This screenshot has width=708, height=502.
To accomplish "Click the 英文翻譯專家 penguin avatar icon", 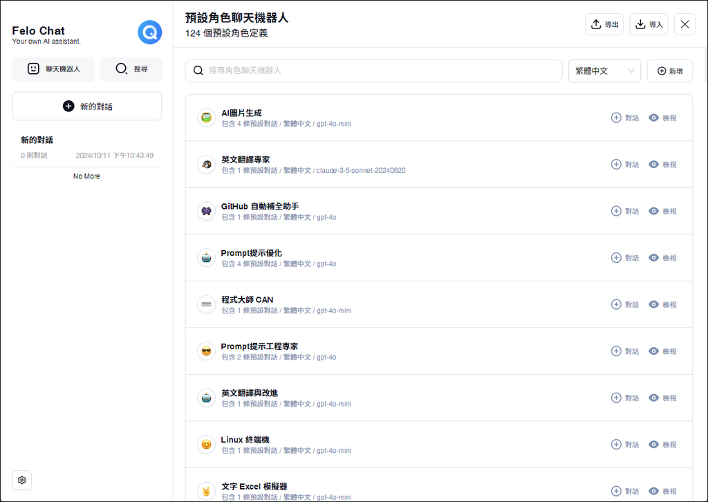I will pos(206,165).
